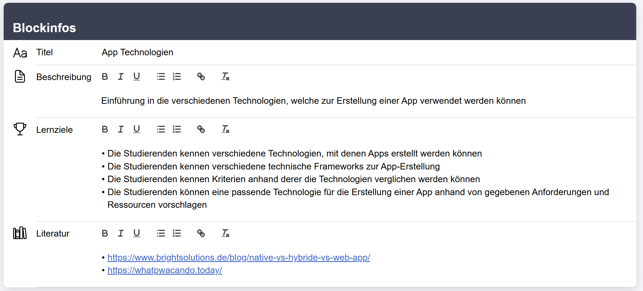The image size is (643, 291).
Task: Click the Beschreibung document icon
Action: [x=20, y=76]
